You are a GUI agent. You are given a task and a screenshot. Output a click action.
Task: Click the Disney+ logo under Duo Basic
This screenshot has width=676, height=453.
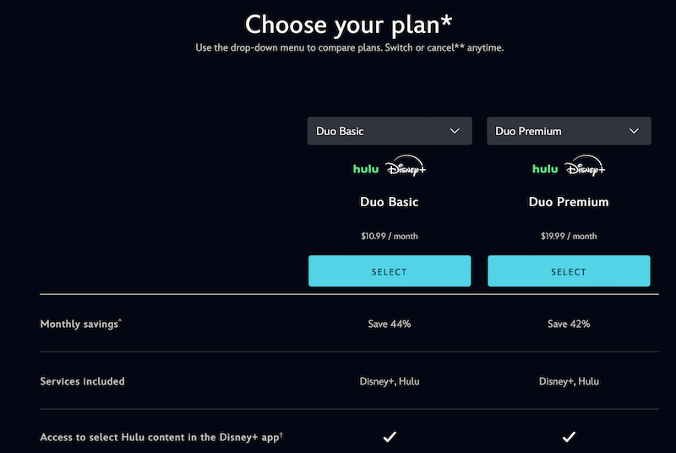click(406, 166)
